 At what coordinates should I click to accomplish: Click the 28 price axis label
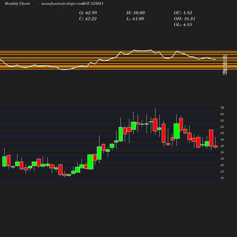pos(222,165)
